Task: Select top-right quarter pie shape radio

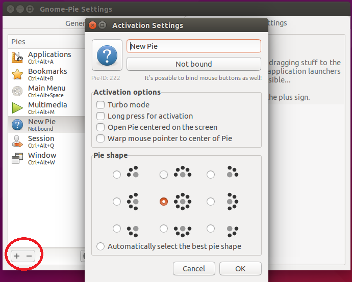Action: pyautogui.click(x=211, y=175)
